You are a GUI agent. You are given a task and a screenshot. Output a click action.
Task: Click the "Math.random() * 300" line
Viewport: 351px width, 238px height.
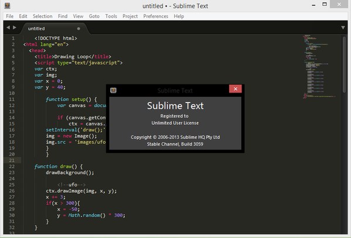pyautogui.click(x=91, y=215)
